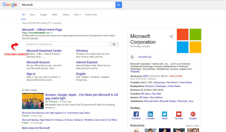Click View 5+ more executives
This screenshot has width=226, height=132.
(192, 126)
